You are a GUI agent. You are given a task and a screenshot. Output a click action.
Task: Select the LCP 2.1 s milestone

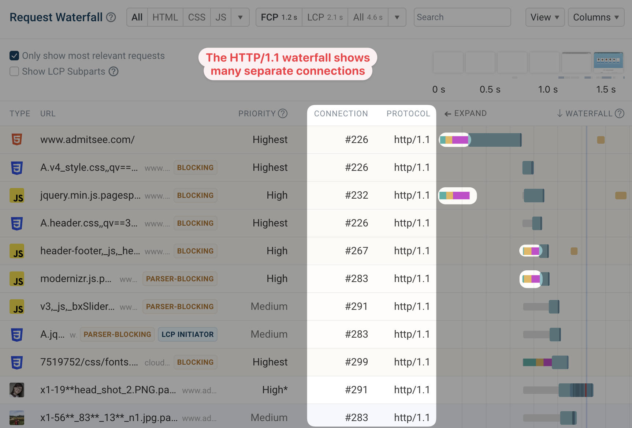(325, 17)
